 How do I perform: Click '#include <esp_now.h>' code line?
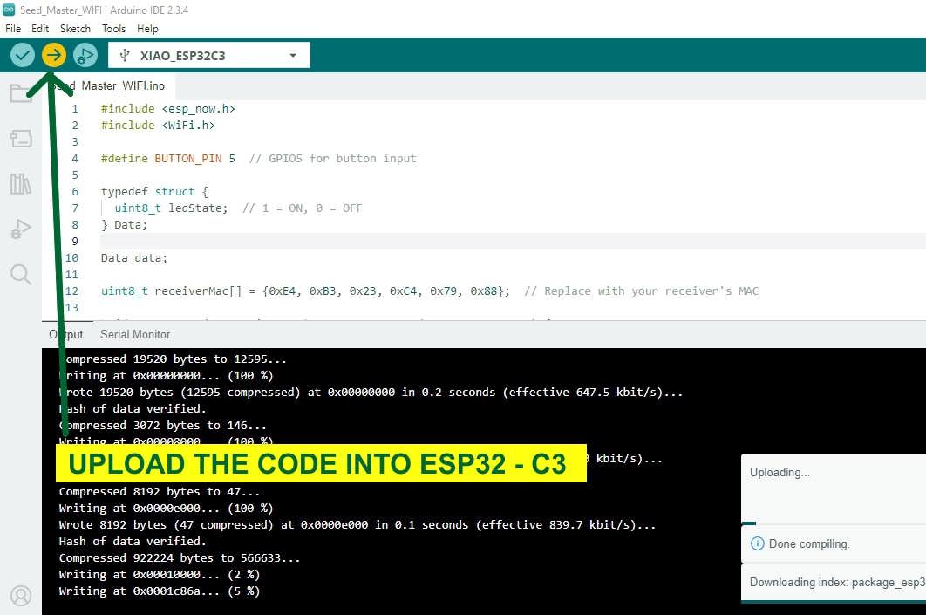coord(167,109)
